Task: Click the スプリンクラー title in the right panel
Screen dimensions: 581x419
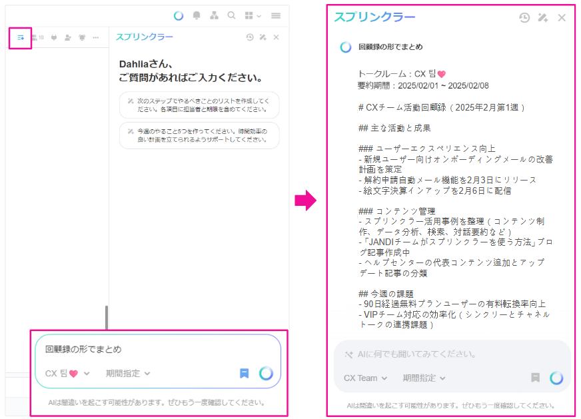Action: [374, 17]
